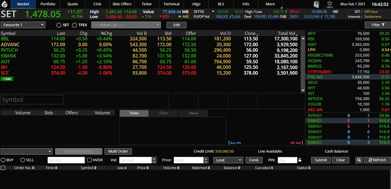The height and width of the screenshot is (189, 391).
Task: Sort orders by Status column
Action: [x=304, y=168]
